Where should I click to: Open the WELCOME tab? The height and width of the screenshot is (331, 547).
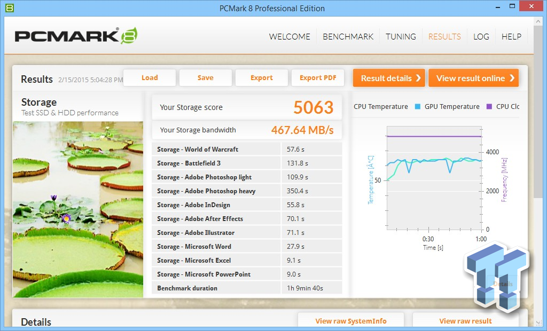290,37
